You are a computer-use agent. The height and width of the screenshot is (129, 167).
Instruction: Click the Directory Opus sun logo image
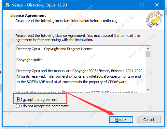155,19
